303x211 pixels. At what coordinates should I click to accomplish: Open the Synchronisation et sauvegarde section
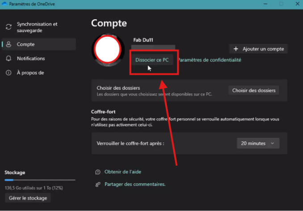click(x=38, y=27)
